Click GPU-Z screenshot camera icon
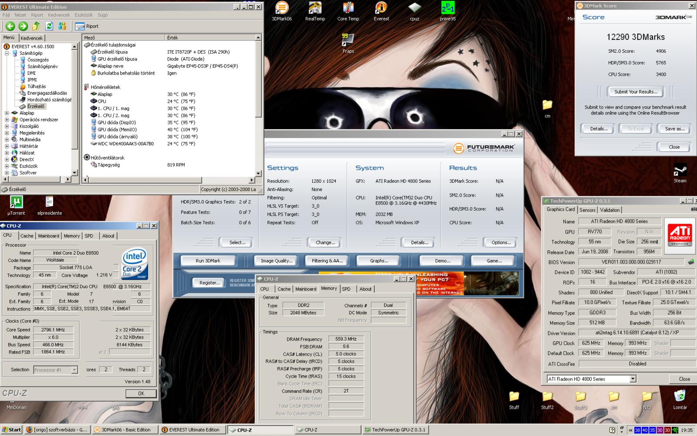This screenshot has width=697, height=436. click(693, 209)
